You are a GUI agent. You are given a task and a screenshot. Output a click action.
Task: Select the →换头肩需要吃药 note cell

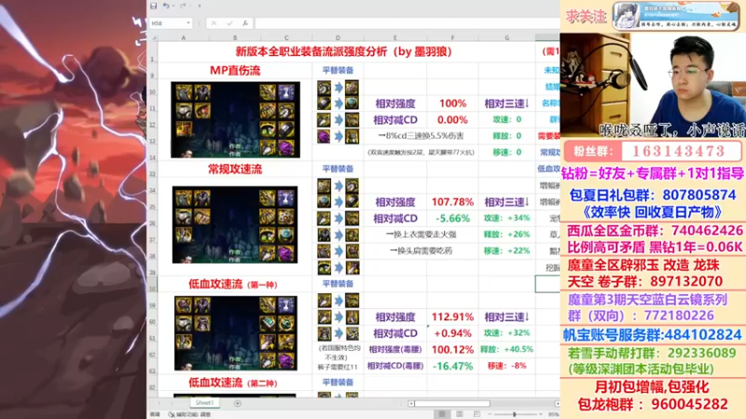pos(421,250)
